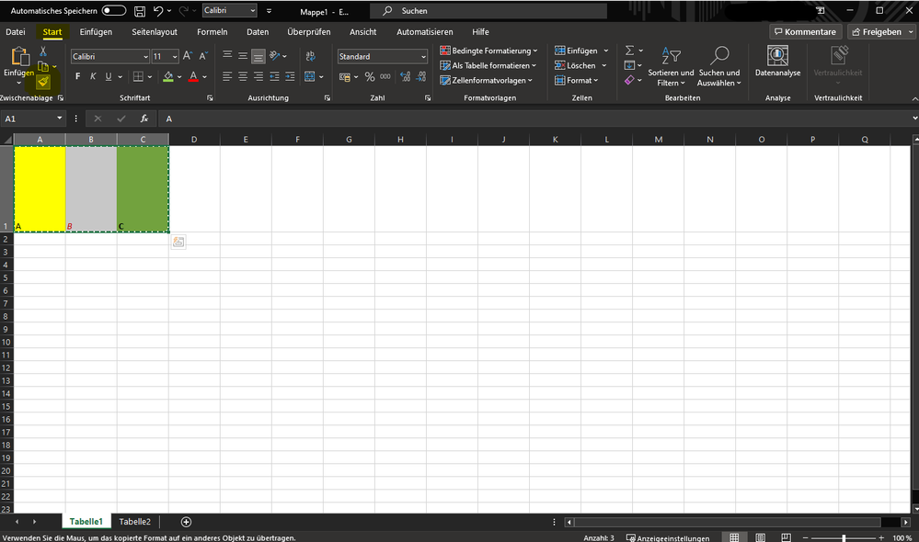Viewport: 919px width, 542px height.
Task: Align cell content to the top
Action: point(227,56)
